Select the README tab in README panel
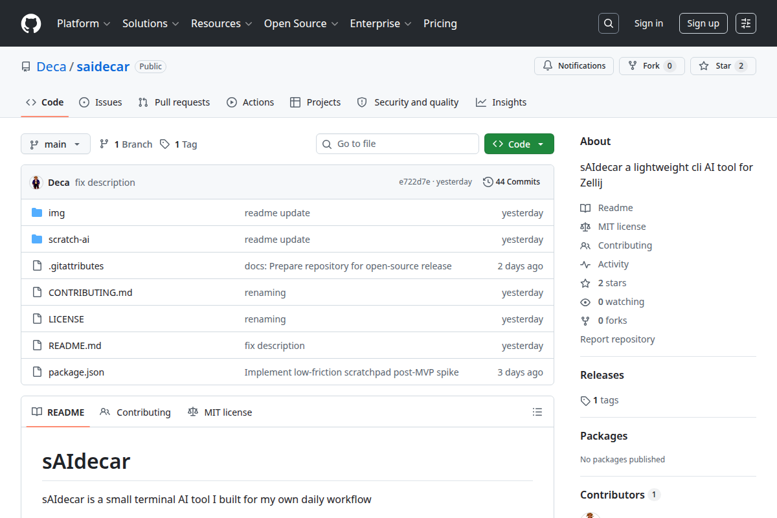Image resolution: width=777 pixels, height=518 pixels. tap(58, 412)
